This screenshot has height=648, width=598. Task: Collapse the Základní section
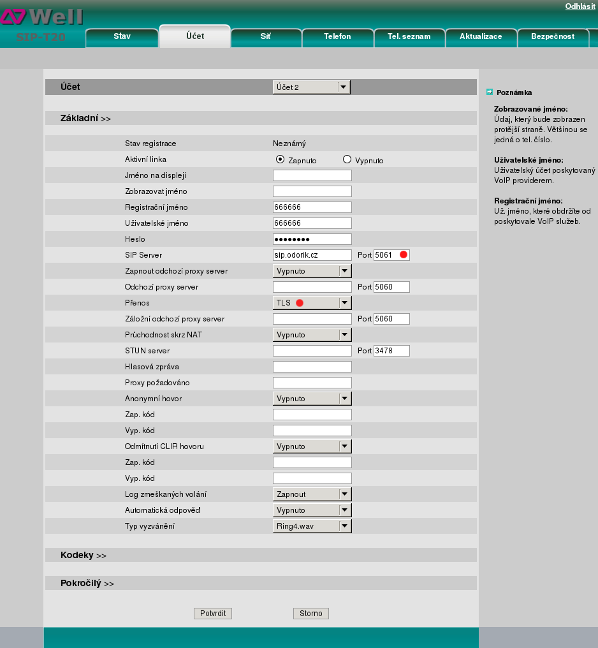(x=85, y=119)
